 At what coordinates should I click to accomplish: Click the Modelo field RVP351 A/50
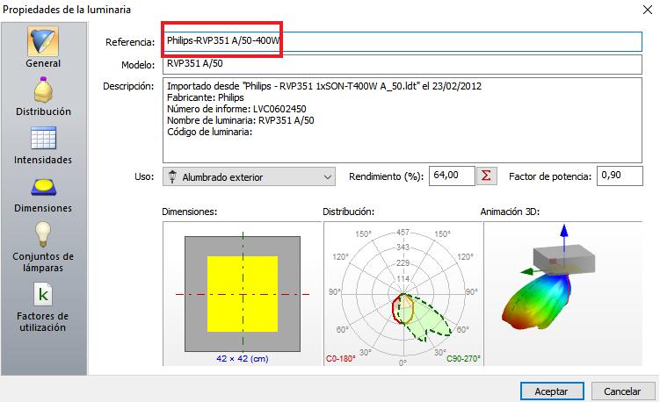[x=402, y=64]
